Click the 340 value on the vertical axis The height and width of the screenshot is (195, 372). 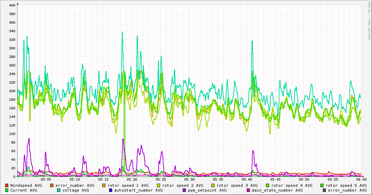(12, 31)
